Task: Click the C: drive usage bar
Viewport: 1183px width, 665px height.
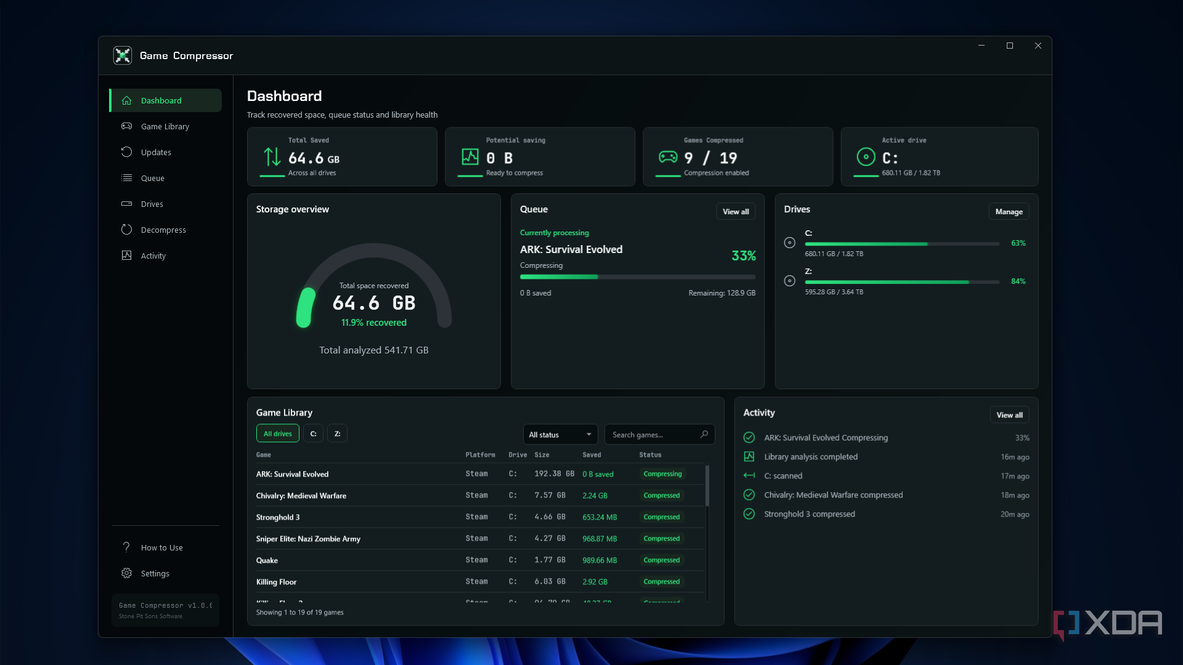Action: (902, 244)
